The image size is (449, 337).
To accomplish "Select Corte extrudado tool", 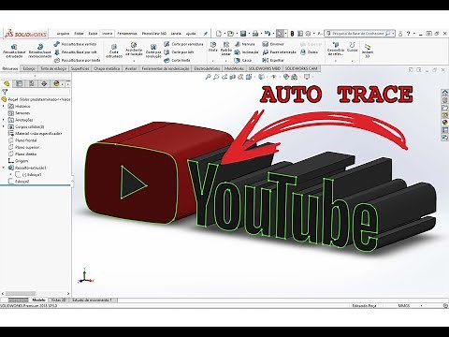I will [114, 51].
